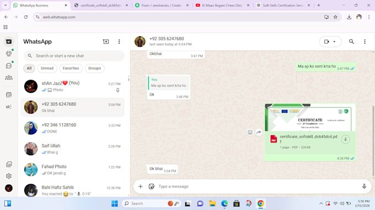This screenshot has width=375, height=210.
Task: Select the Groups chat filter
Action: point(95,68)
